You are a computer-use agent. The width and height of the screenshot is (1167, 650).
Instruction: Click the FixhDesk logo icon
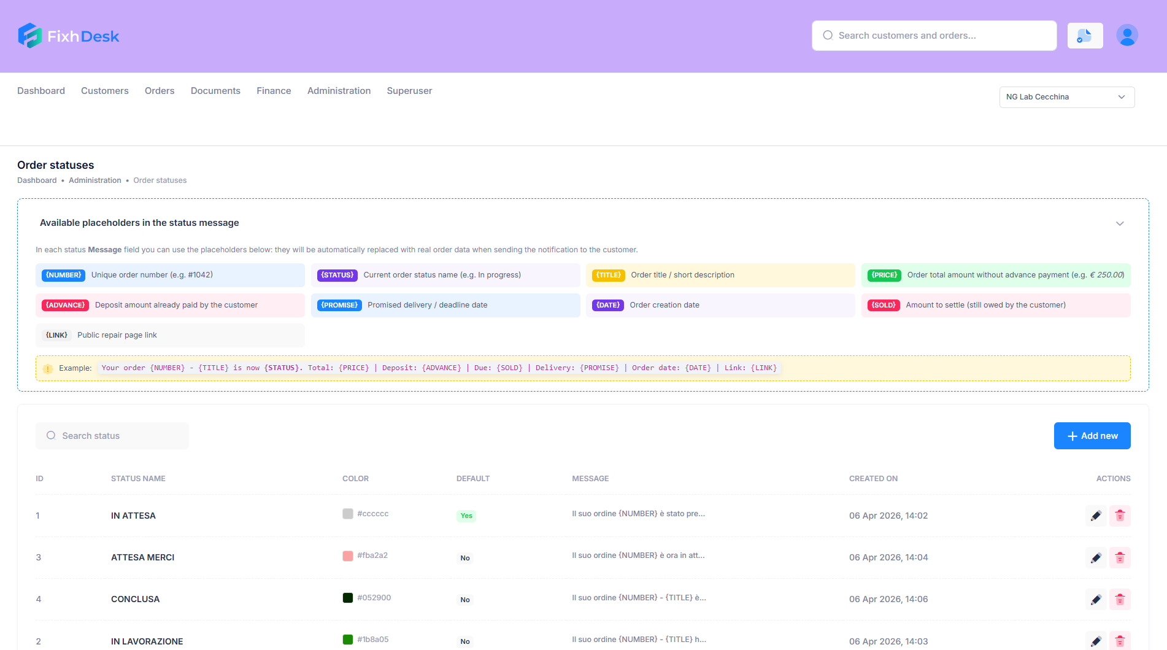[29, 36]
